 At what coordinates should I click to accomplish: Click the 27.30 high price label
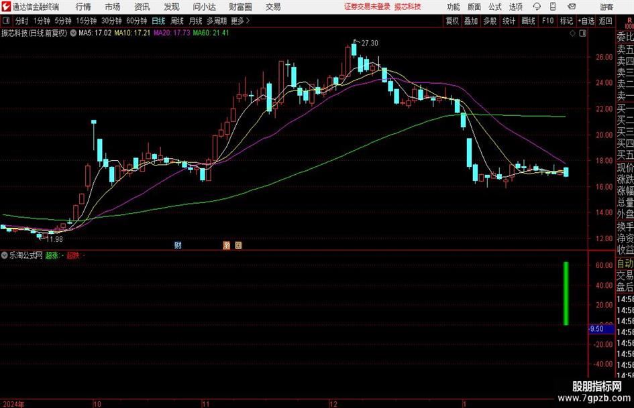pyautogui.click(x=370, y=44)
